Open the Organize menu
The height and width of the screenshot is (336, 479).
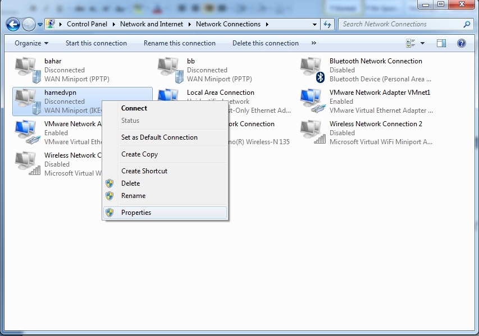click(31, 43)
